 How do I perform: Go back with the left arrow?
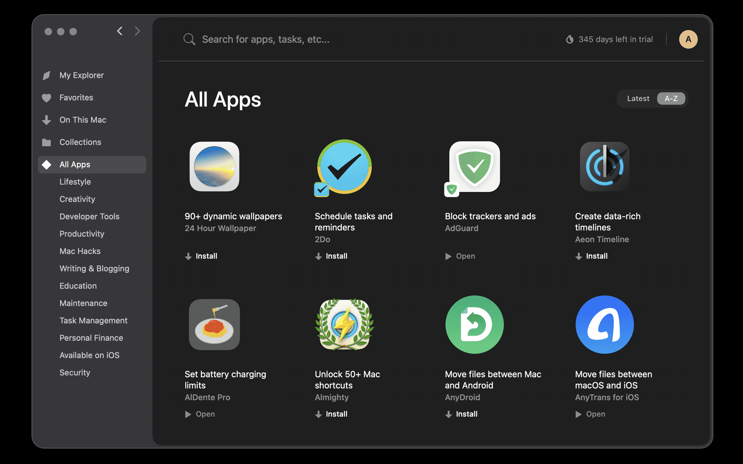(120, 31)
